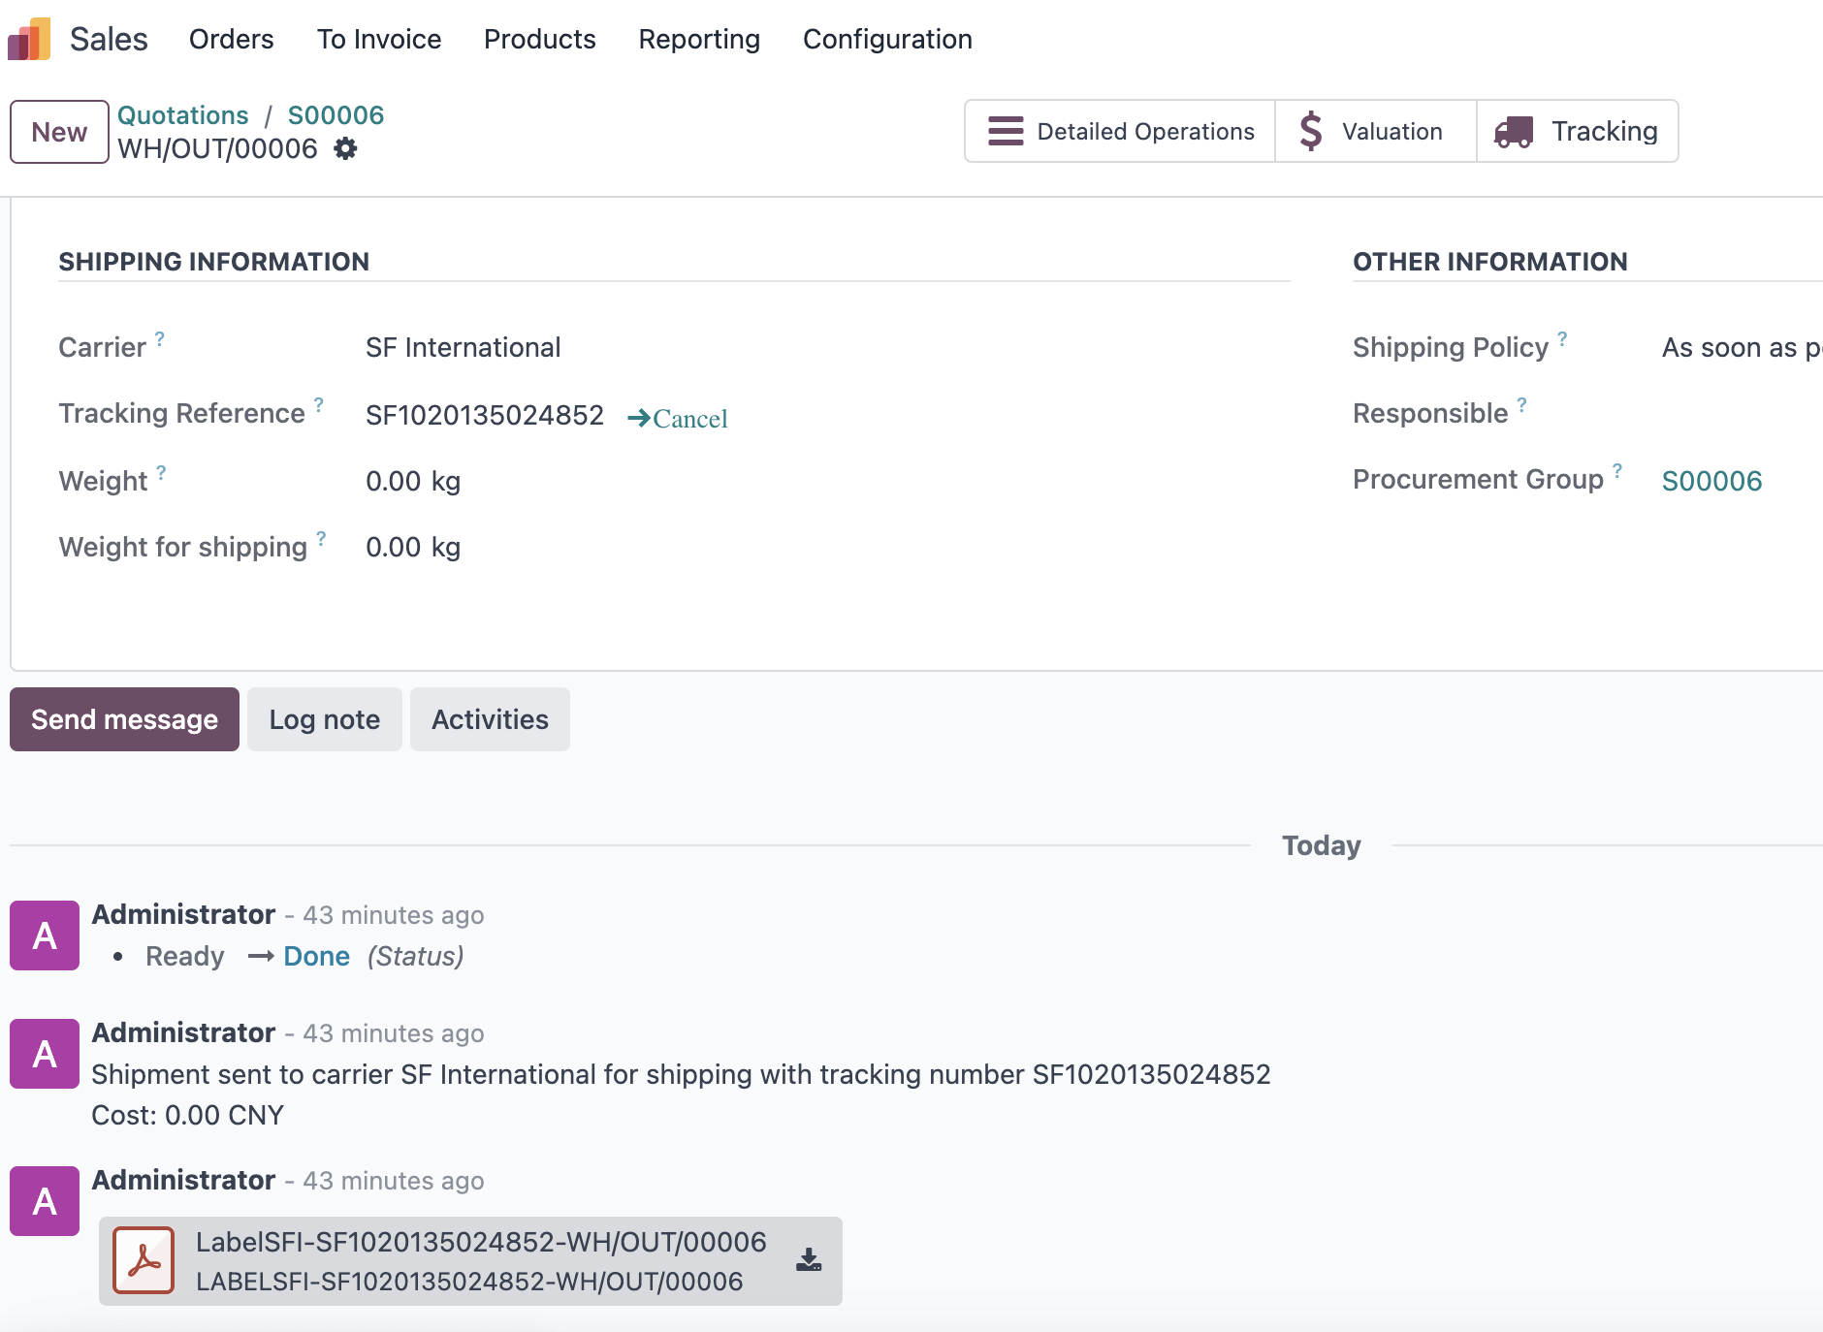This screenshot has width=1823, height=1332.
Task: Open the PDF icon of the shipping label
Action: 144,1260
